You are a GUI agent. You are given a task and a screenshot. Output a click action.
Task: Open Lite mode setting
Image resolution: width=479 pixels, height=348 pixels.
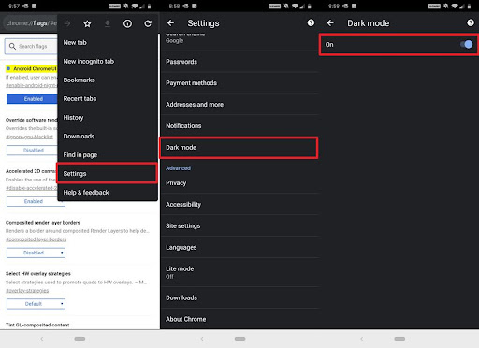[x=239, y=272]
